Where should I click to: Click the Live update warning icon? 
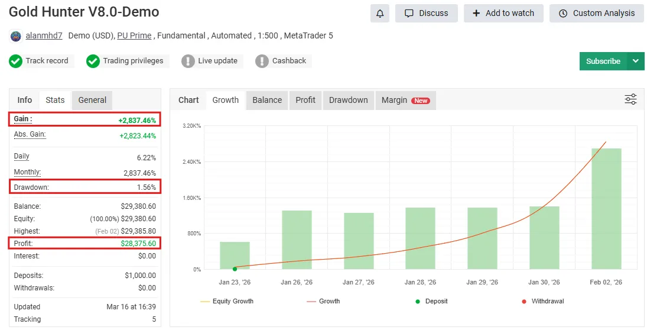click(x=188, y=61)
